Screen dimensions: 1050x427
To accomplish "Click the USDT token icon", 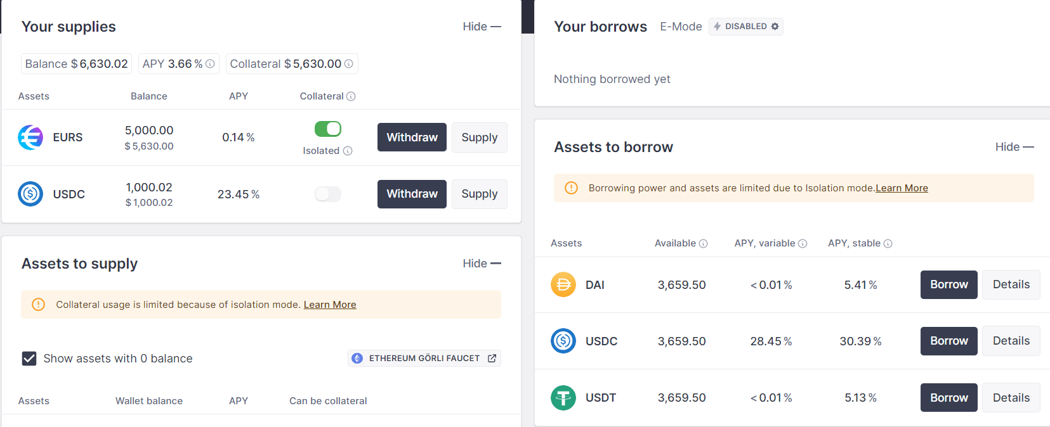I will pyautogui.click(x=563, y=398).
